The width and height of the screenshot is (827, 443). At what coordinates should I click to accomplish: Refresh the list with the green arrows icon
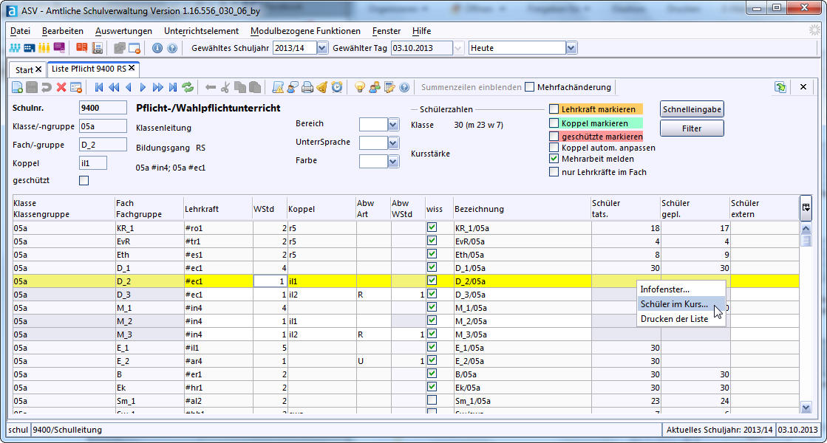tap(188, 87)
